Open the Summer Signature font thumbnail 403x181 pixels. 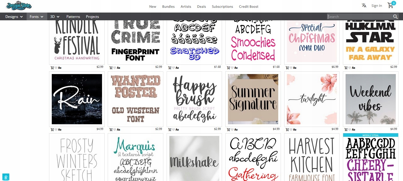(x=253, y=99)
